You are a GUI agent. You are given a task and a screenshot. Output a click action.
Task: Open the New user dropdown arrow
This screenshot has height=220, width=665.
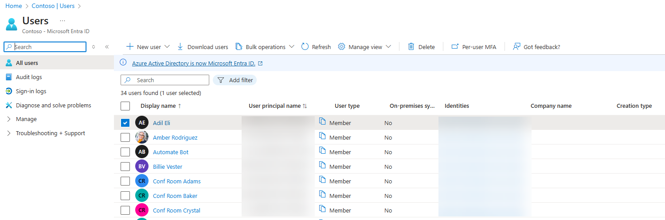[167, 47]
